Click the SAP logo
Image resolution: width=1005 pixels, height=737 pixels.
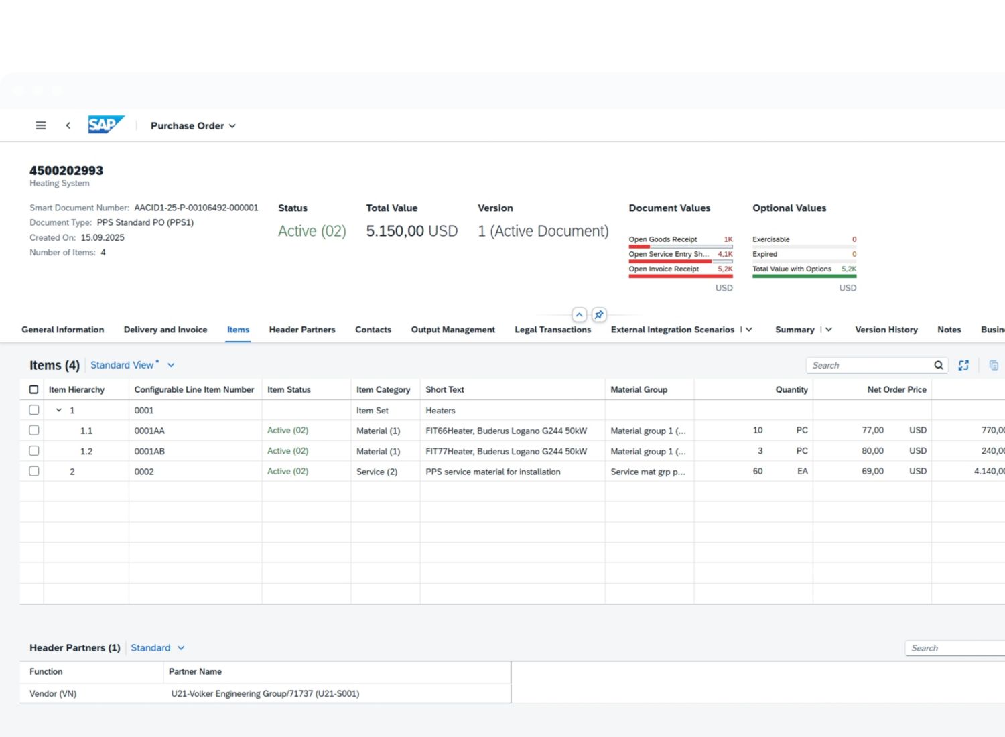pos(106,125)
